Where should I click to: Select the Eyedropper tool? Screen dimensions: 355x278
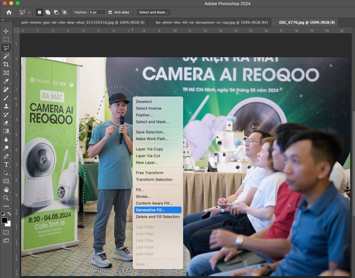pos(6,81)
